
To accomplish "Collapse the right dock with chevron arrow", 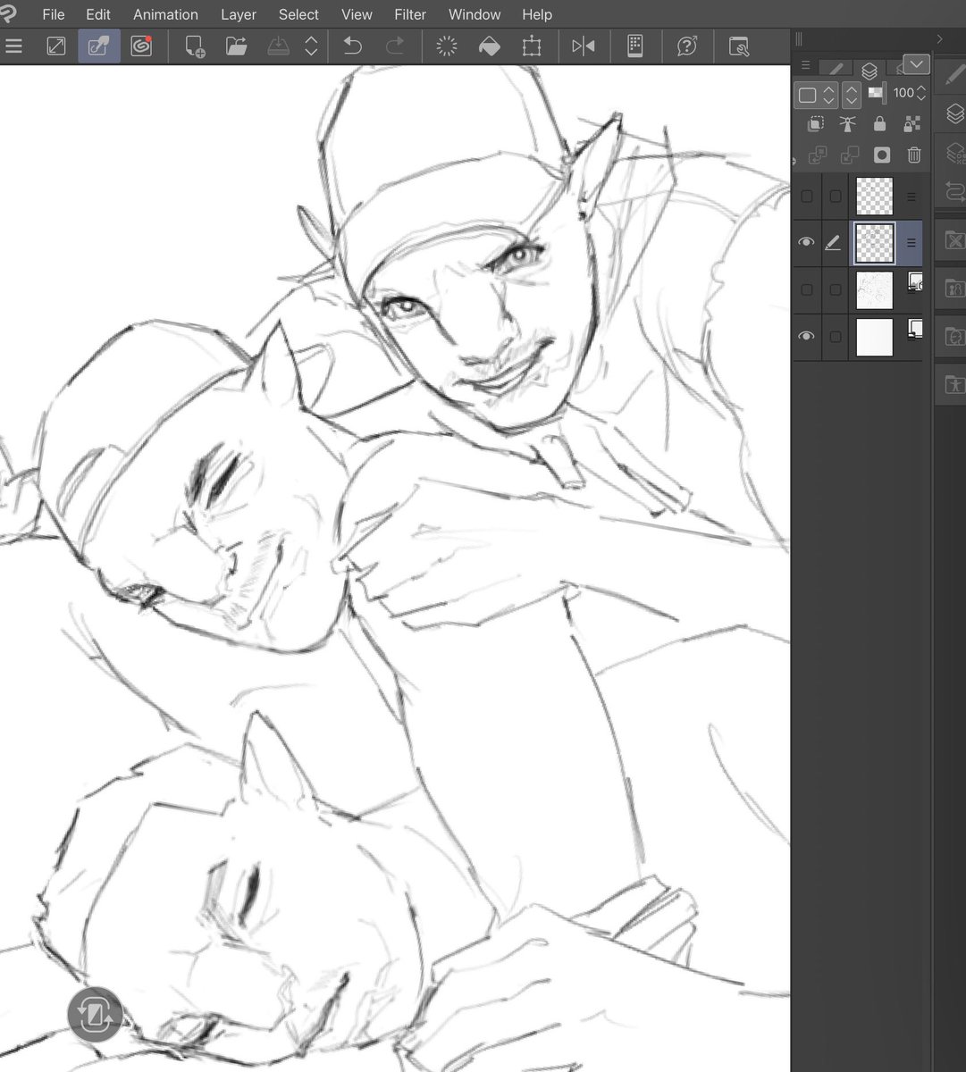I will point(939,38).
